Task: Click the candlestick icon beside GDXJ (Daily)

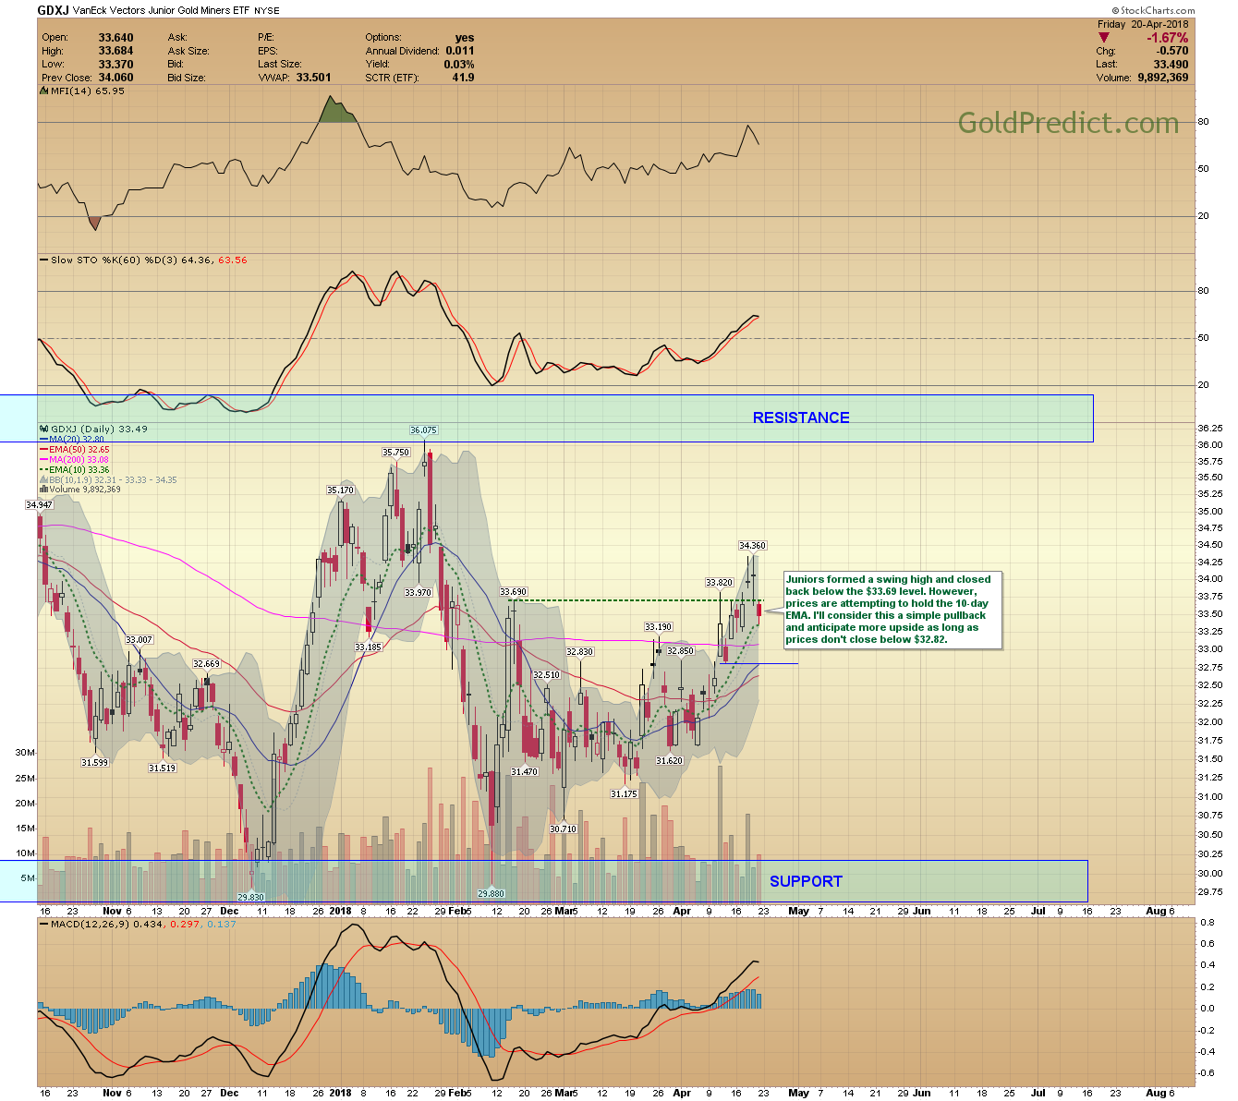Action: tap(43, 430)
